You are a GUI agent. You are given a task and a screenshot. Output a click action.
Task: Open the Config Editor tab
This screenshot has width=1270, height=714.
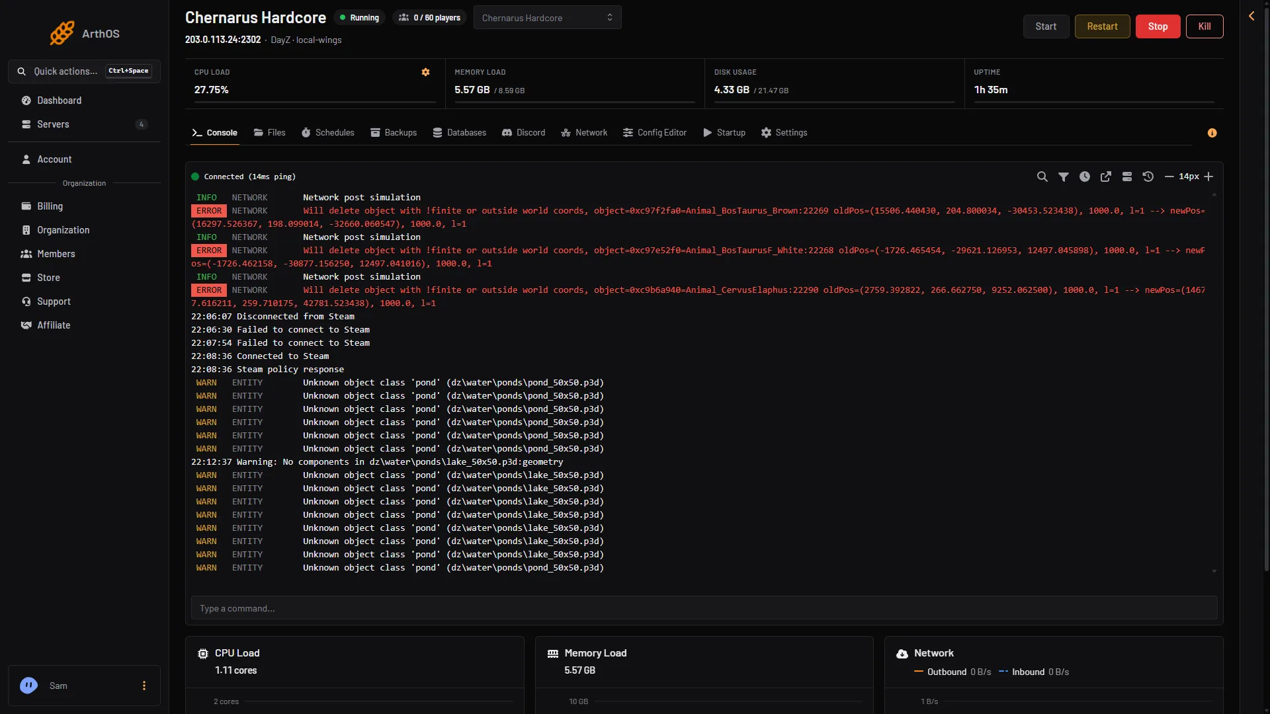tap(655, 133)
